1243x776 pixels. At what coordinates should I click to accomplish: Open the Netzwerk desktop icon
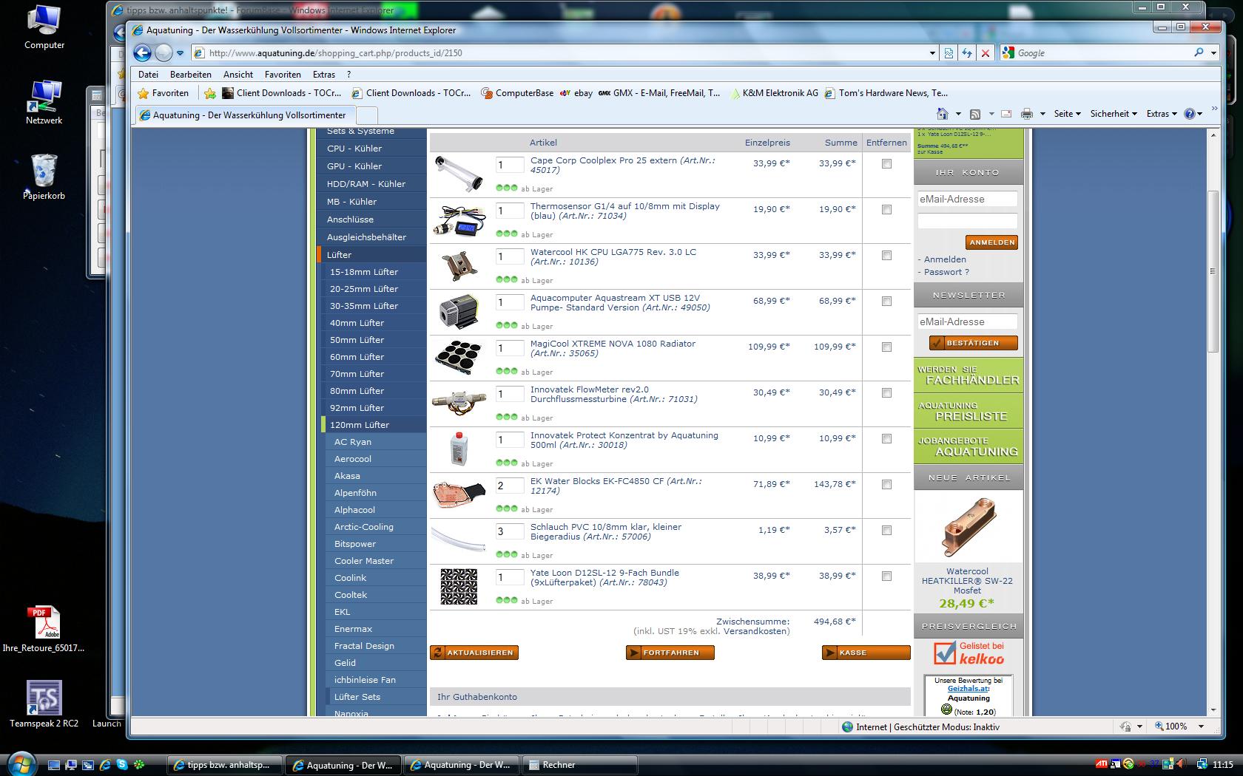pos(44,102)
